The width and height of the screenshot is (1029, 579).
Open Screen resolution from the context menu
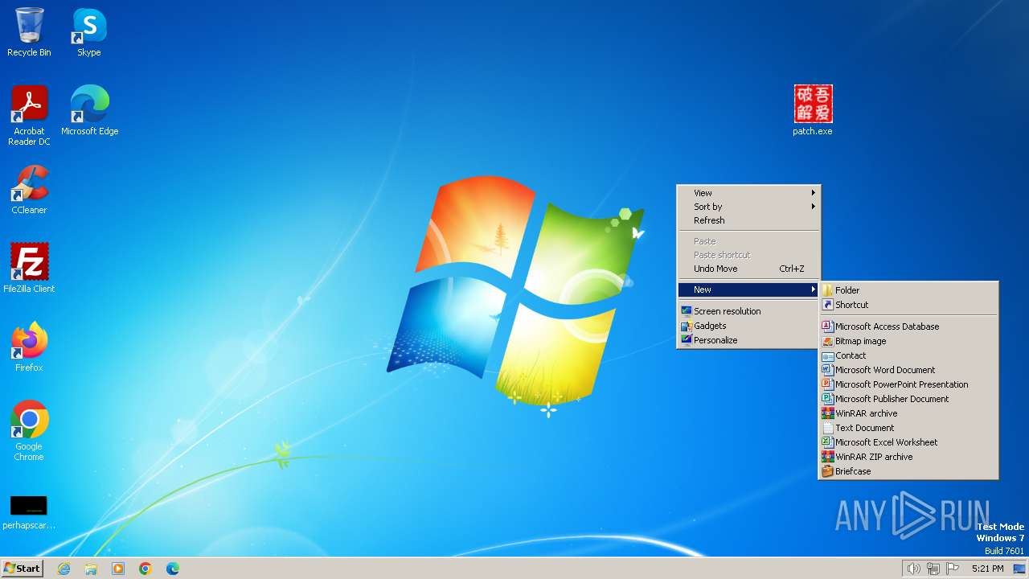(748, 311)
